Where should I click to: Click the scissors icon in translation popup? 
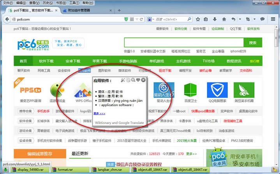pos(123,80)
